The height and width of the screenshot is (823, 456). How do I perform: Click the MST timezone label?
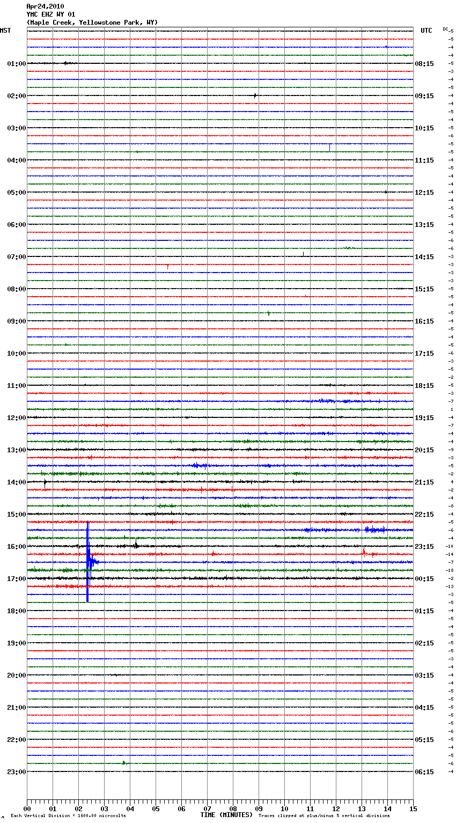[5, 31]
